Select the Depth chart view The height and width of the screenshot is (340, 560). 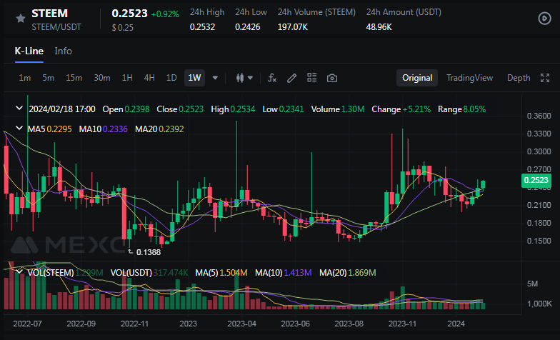point(519,78)
